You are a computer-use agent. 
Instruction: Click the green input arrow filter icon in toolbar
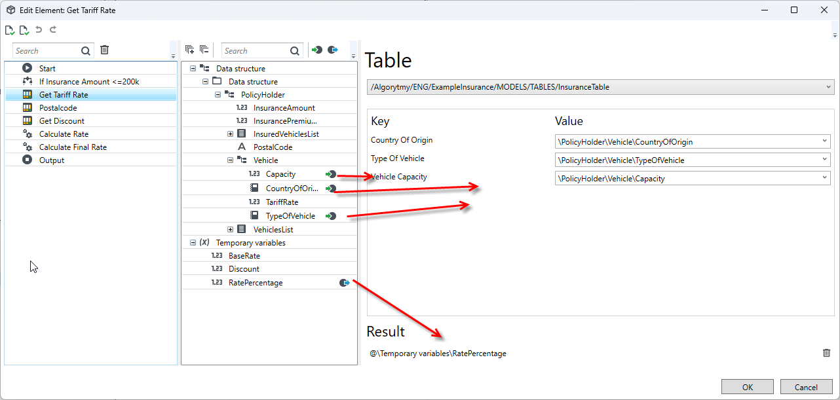[x=317, y=50]
